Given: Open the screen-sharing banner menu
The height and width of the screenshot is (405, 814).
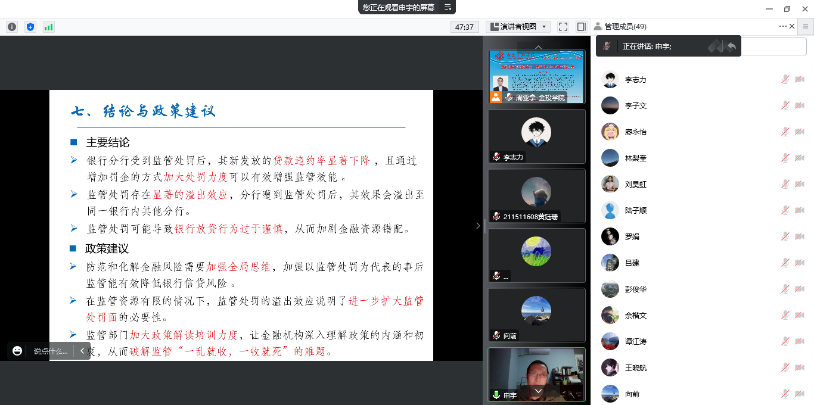Looking at the screenshot, I should [448, 7].
